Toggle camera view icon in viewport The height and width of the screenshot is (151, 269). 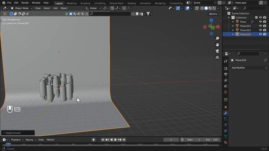click(217, 51)
